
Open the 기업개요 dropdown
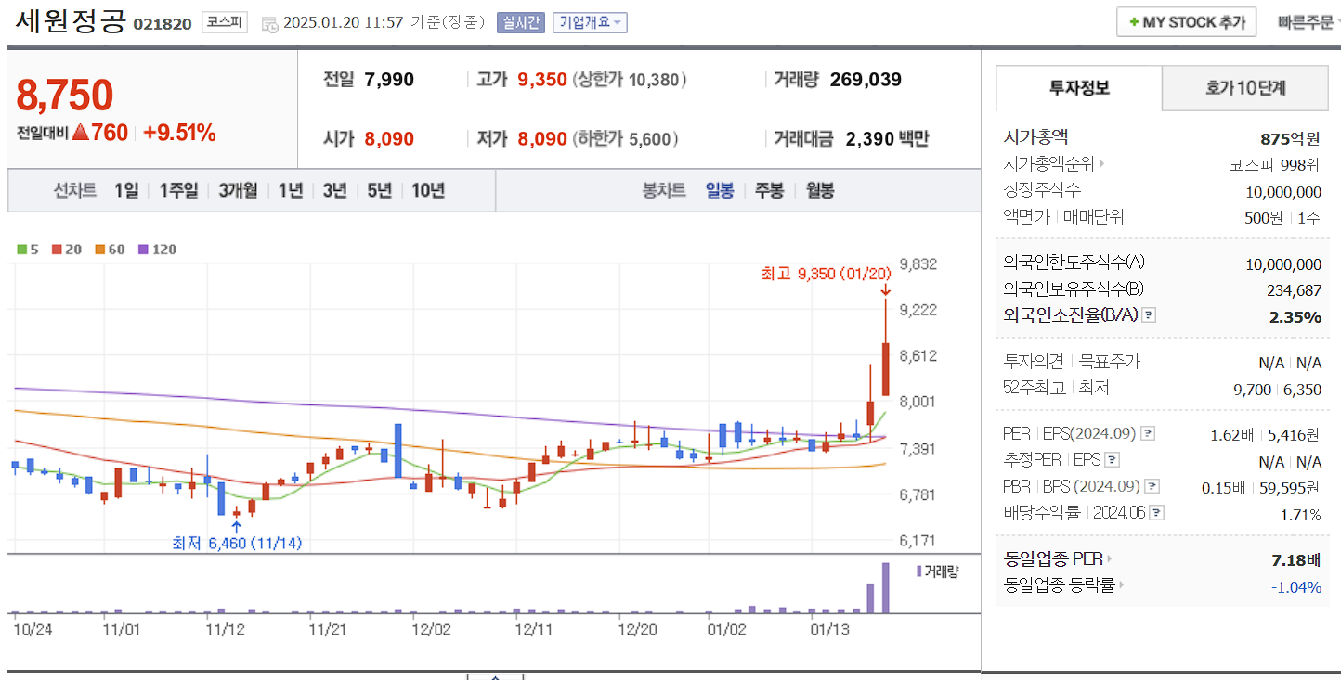591,22
